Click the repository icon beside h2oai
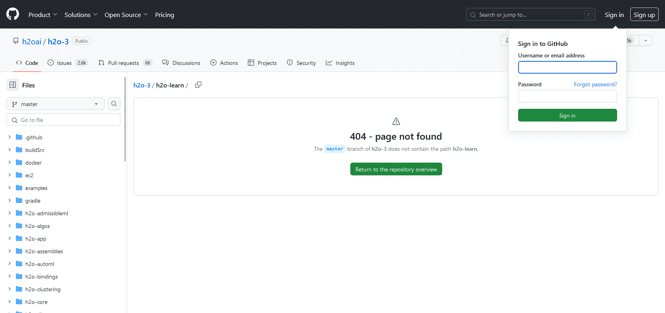Viewport: 665px width, 313px height. (x=16, y=41)
